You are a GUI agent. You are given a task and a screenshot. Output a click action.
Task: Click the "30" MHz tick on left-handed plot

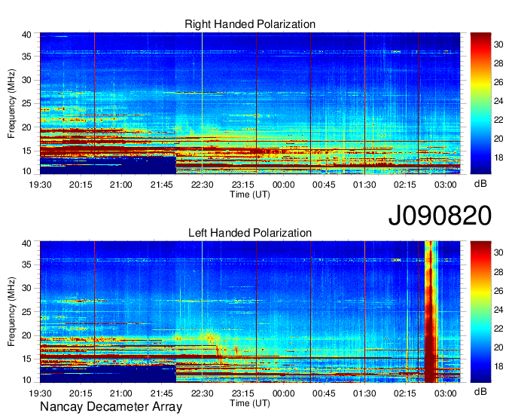pyautogui.click(x=26, y=288)
